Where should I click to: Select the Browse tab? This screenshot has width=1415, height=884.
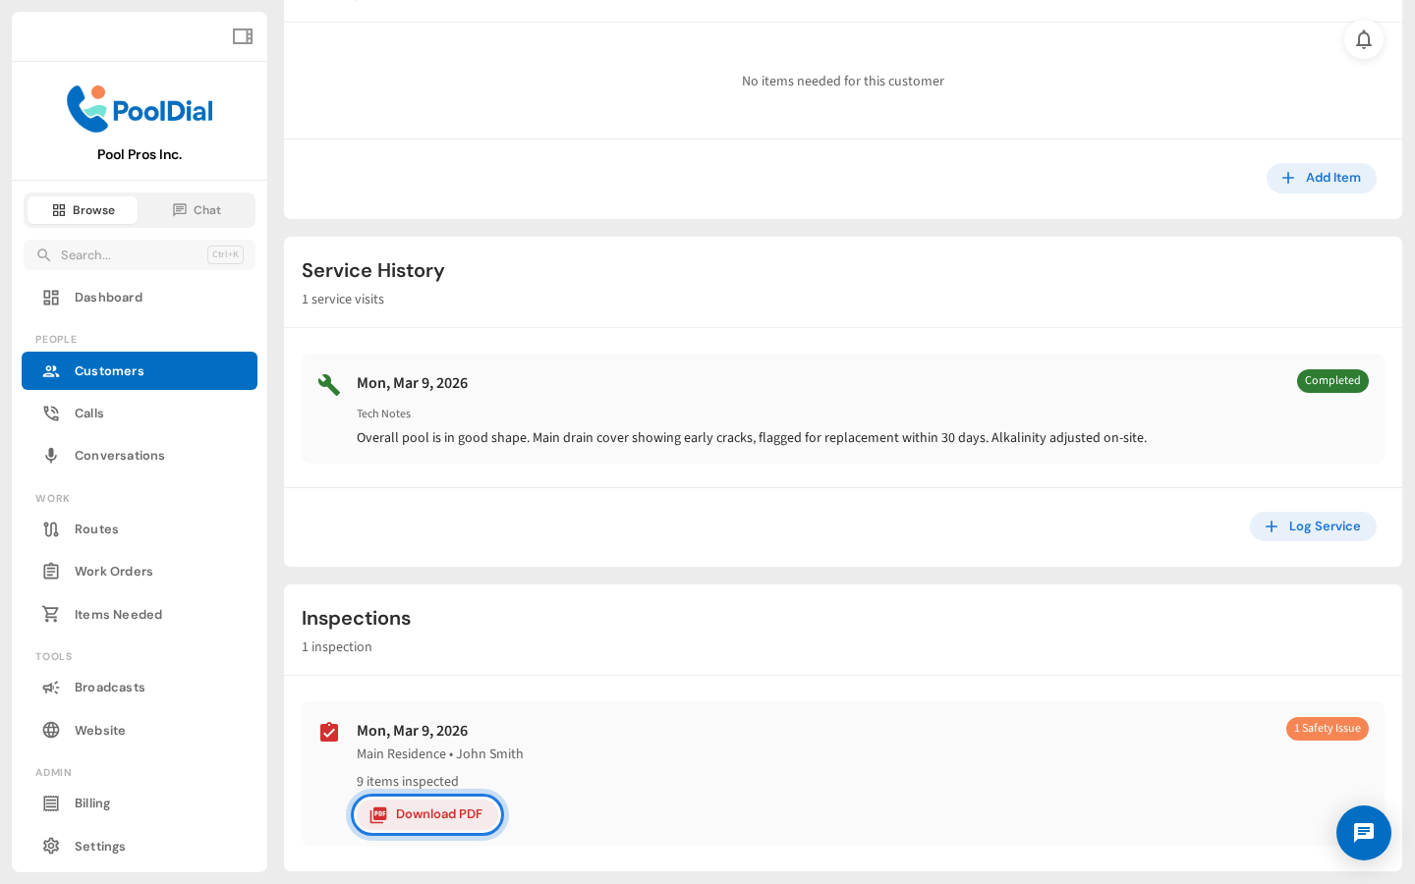coord(84,210)
